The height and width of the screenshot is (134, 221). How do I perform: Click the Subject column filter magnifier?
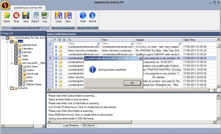coord(180,44)
